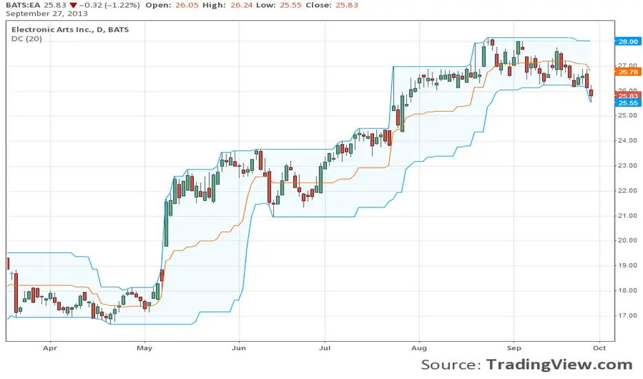643x379 pixels.
Task: Click the red 25.83 last price label
Action: (x=629, y=96)
